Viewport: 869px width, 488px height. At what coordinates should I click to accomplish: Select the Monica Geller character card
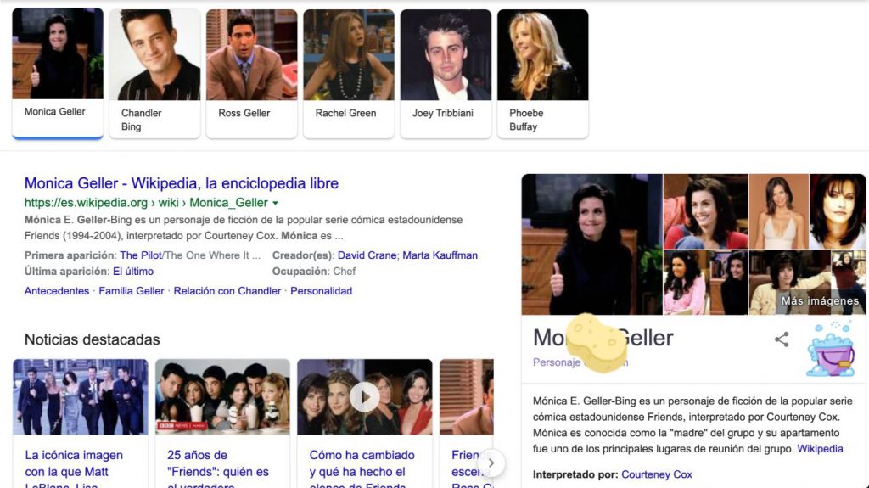[58, 73]
